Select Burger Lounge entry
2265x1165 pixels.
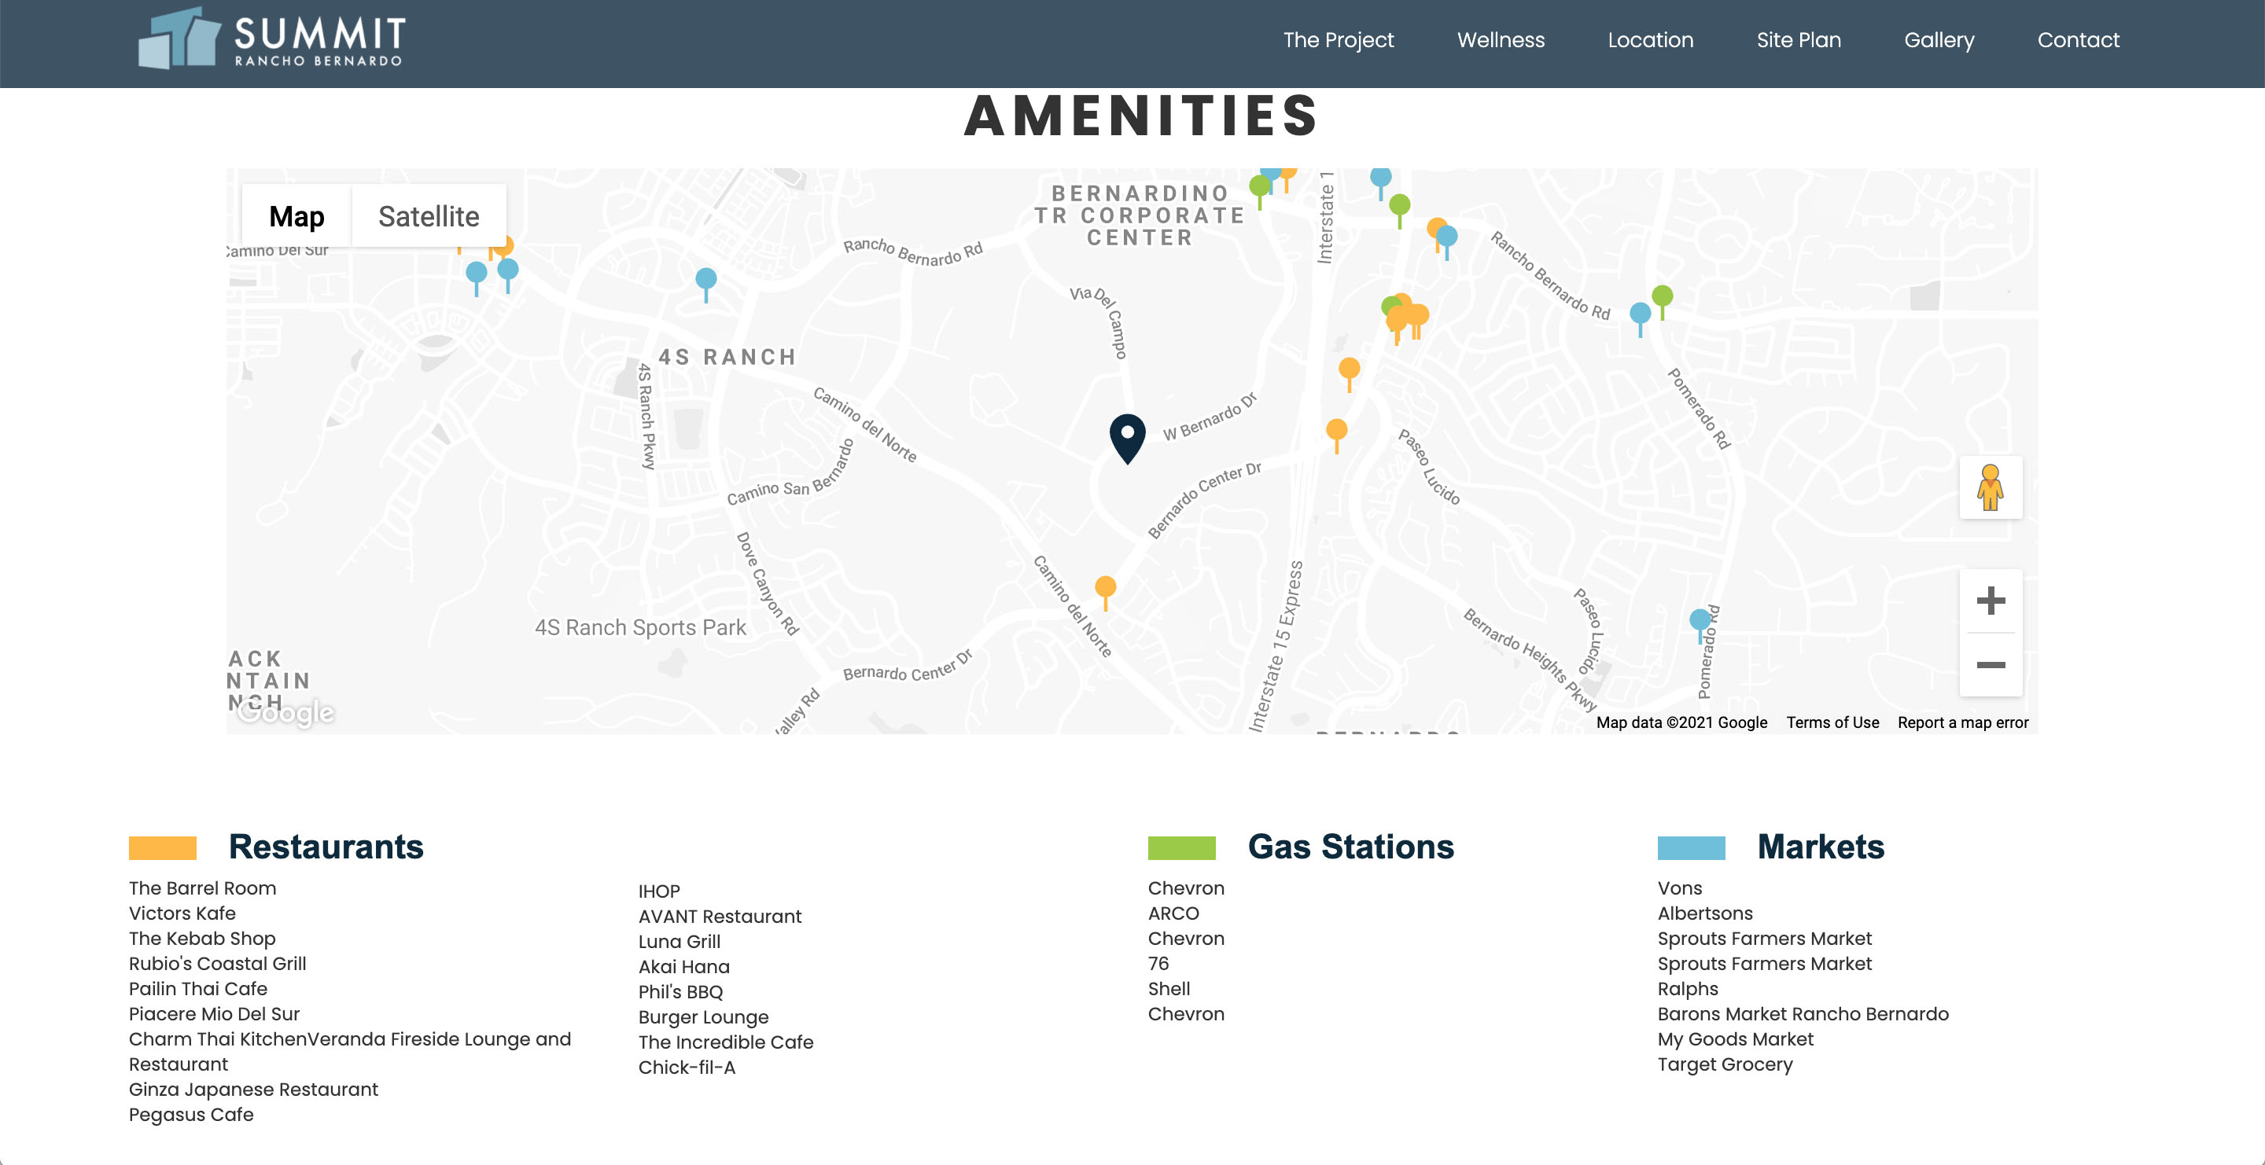[703, 1017]
